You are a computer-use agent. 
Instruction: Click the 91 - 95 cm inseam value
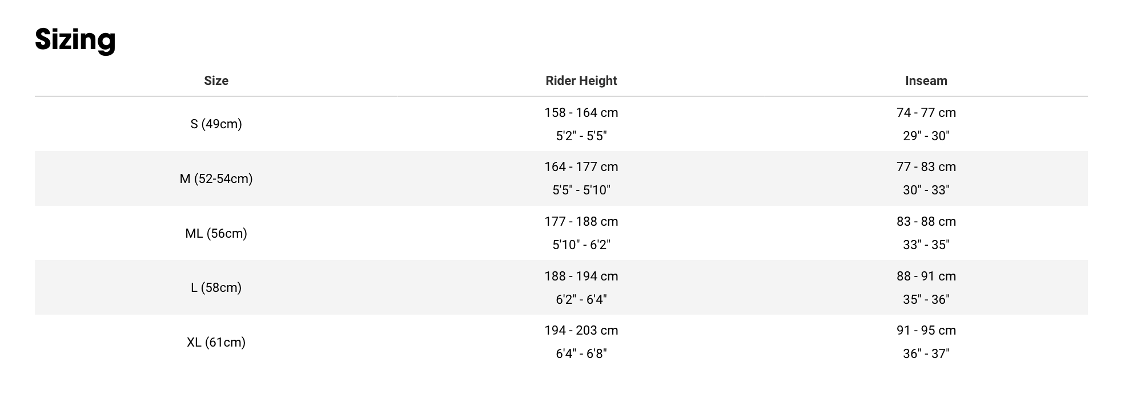tap(926, 331)
